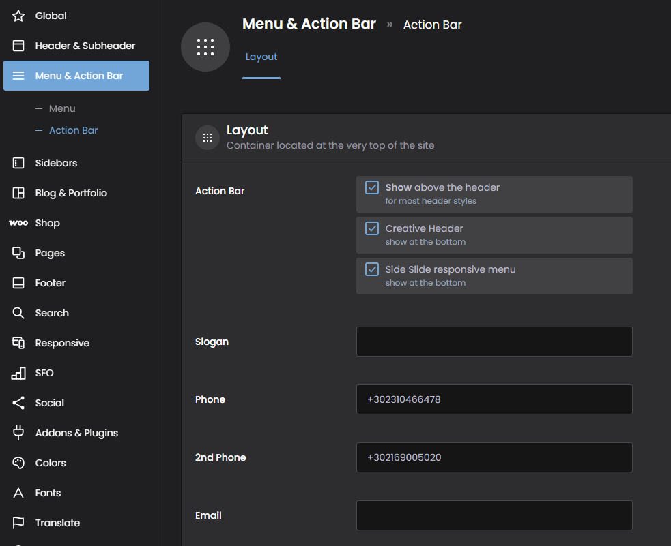
Task: Toggle the Creative Header checkbox
Action: pyautogui.click(x=372, y=228)
